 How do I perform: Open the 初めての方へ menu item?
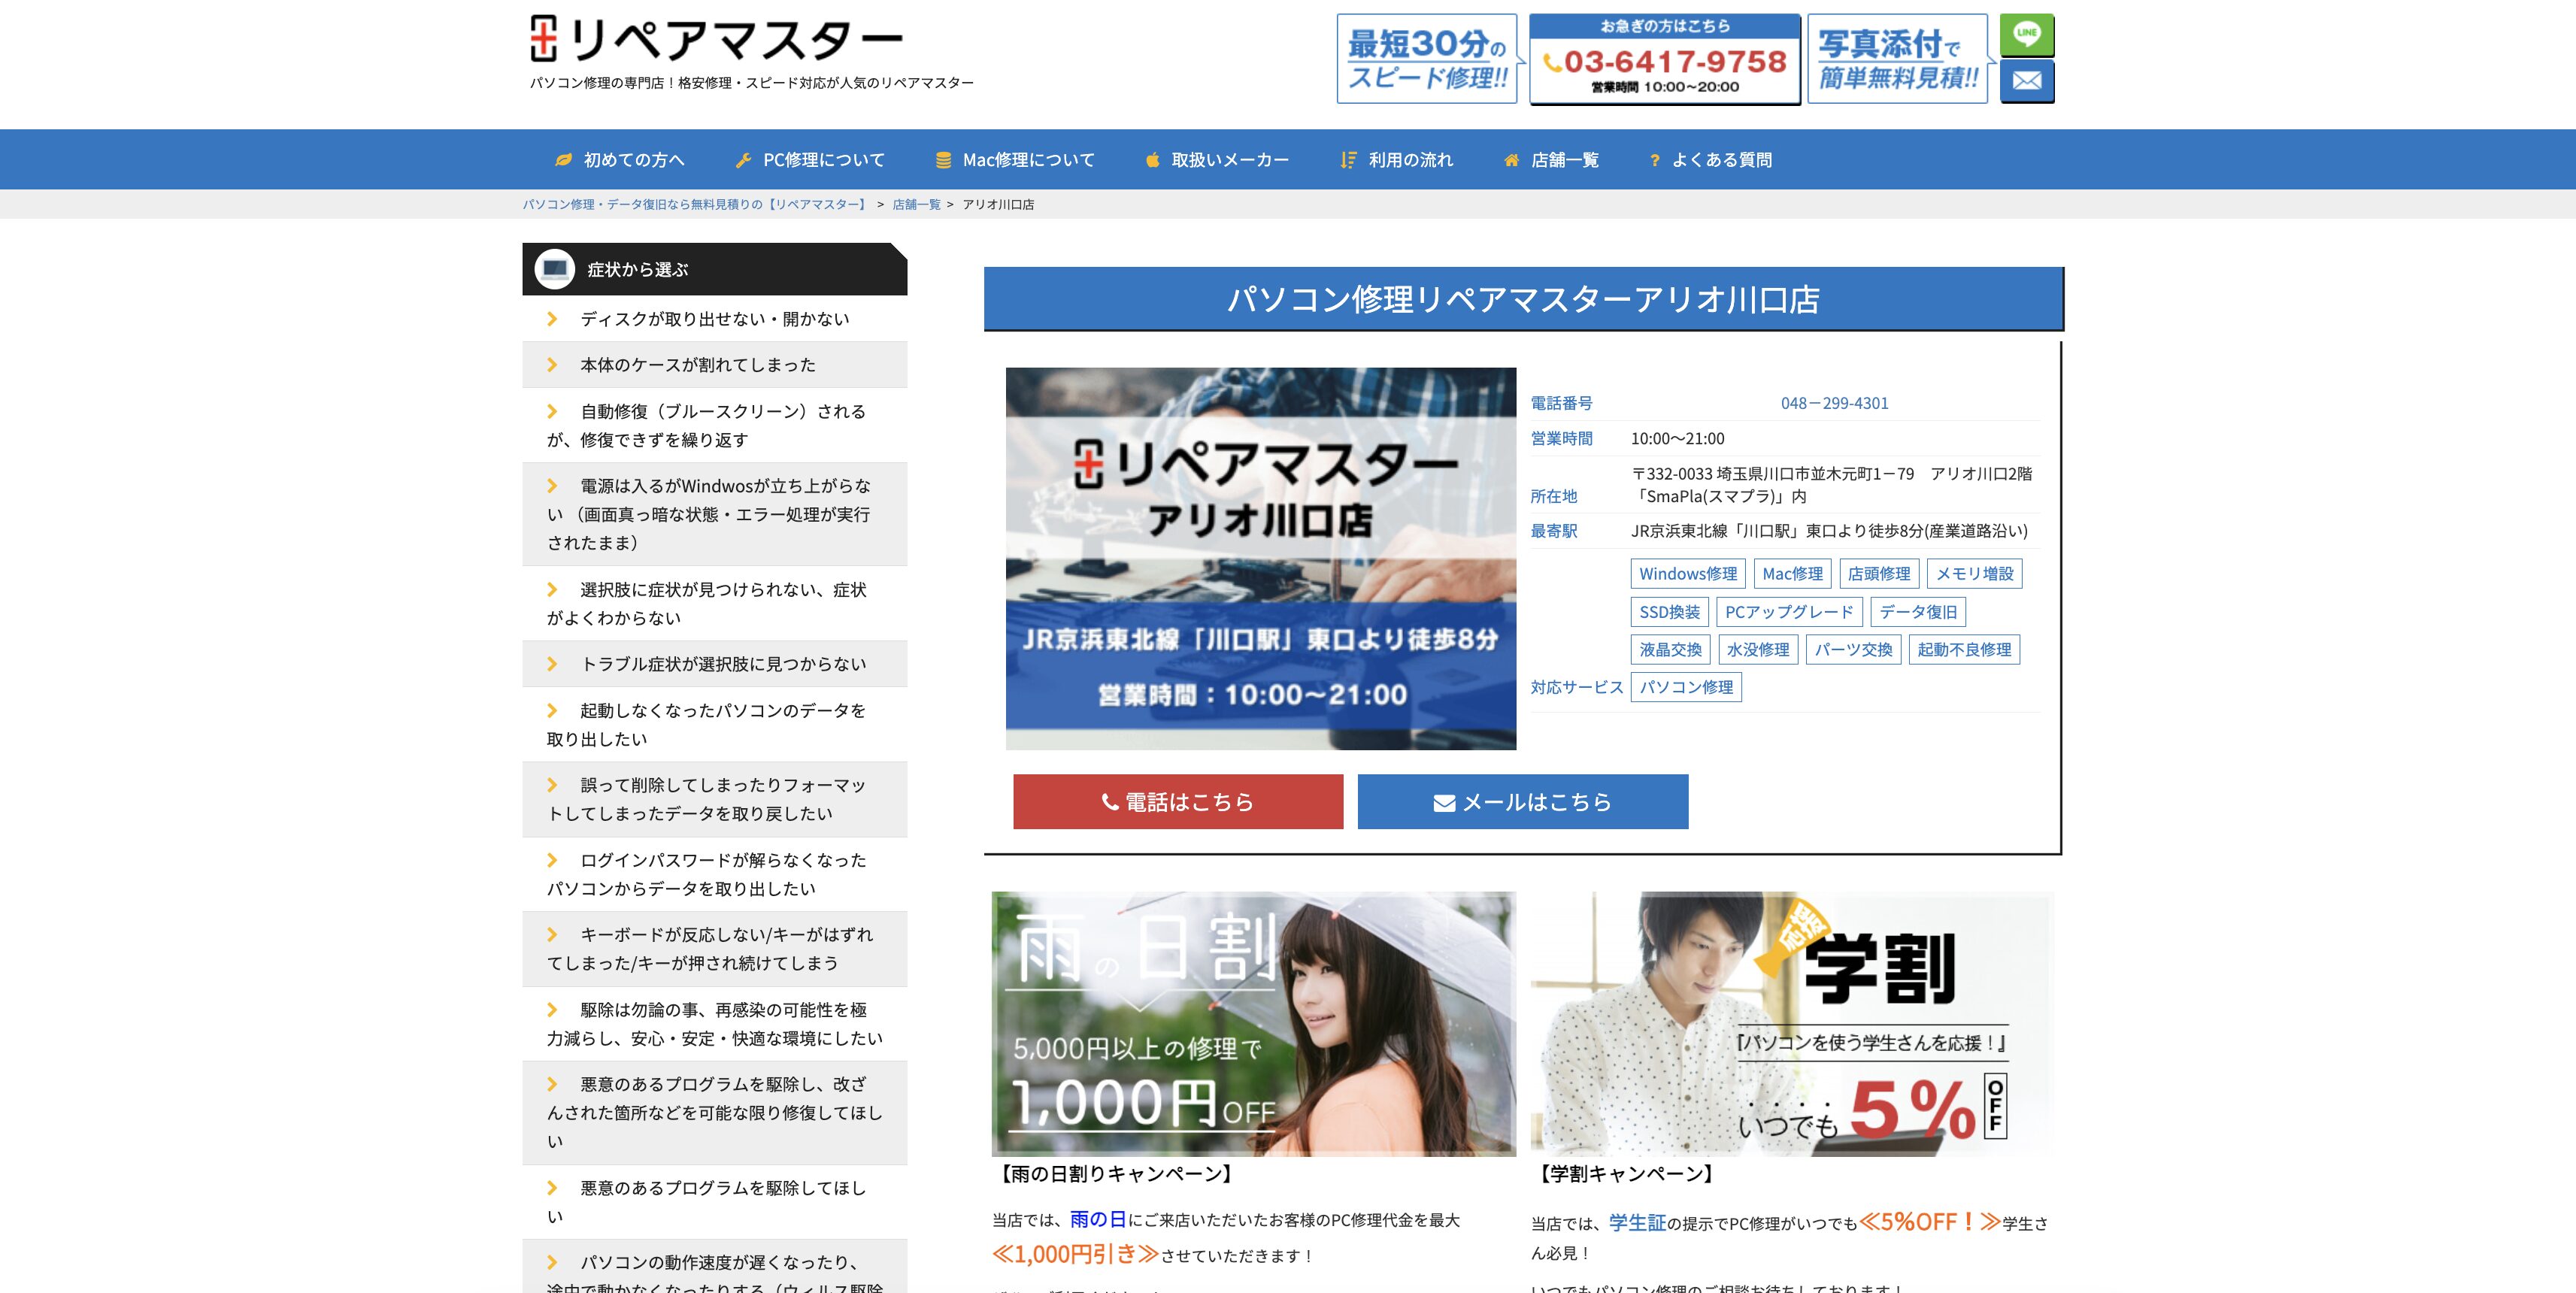(620, 160)
